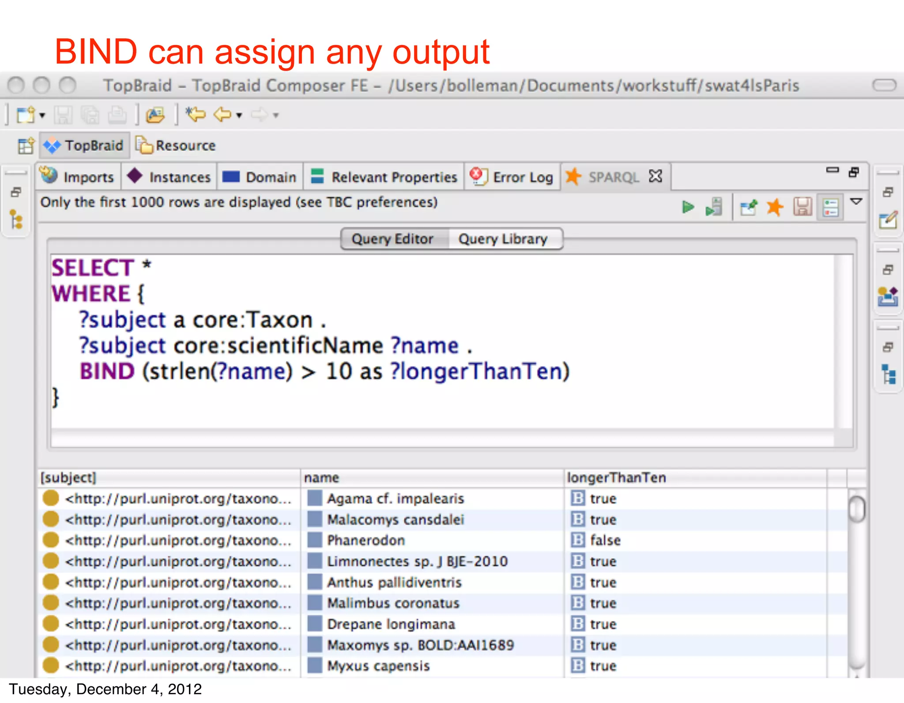Open the Imports tab
904x703 pixels.
(x=78, y=177)
